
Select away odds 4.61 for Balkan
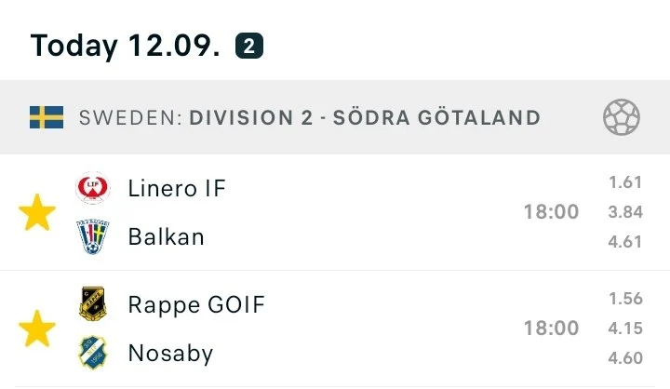pos(625,242)
